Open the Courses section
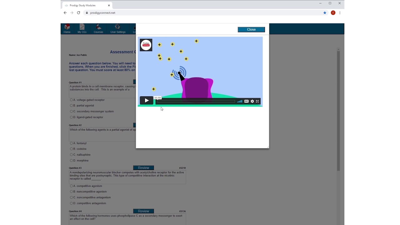The image size is (400, 225). coord(98,28)
